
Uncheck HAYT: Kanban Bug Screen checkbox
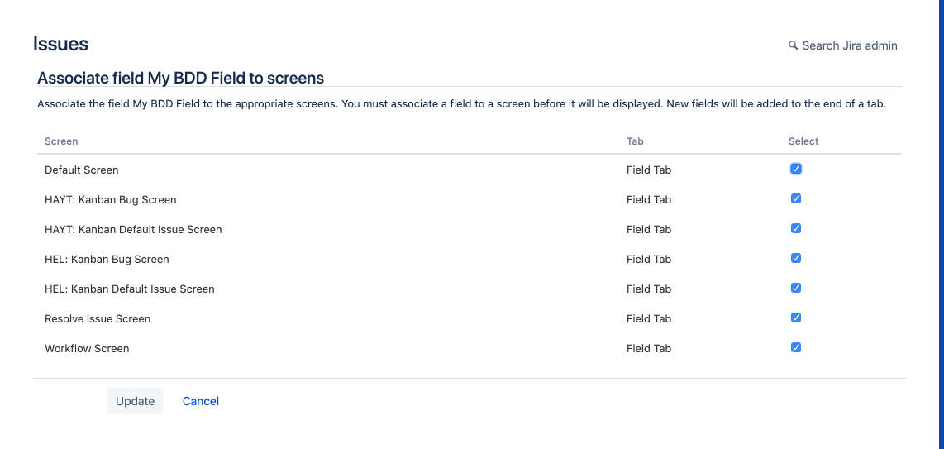(796, 198)
